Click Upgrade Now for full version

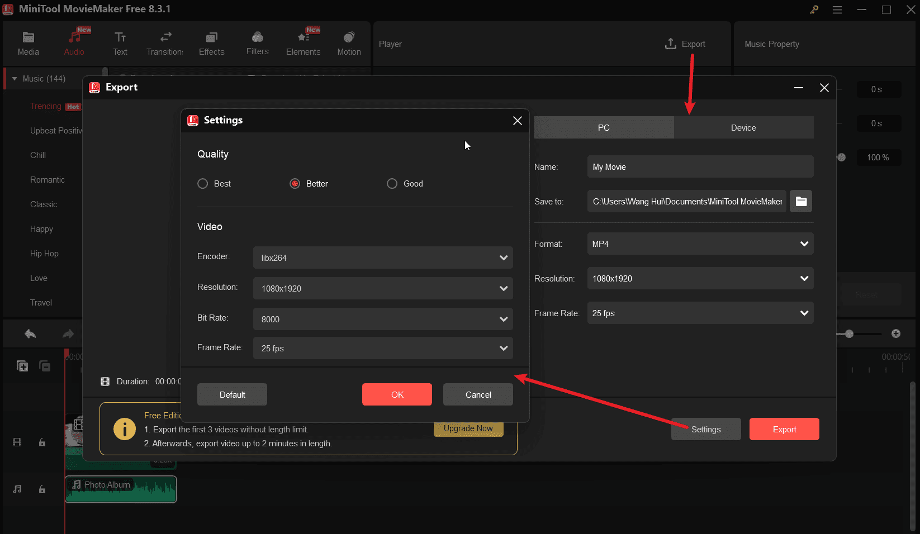[x=468, y=428]
